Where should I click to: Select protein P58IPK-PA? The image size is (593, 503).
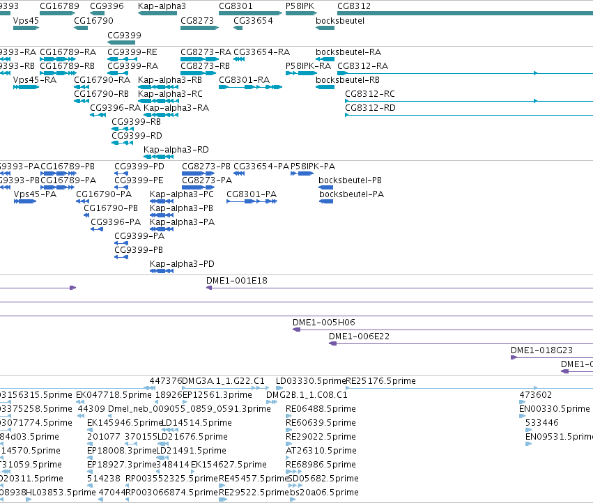pyautogui.click(x=313, y=166)
